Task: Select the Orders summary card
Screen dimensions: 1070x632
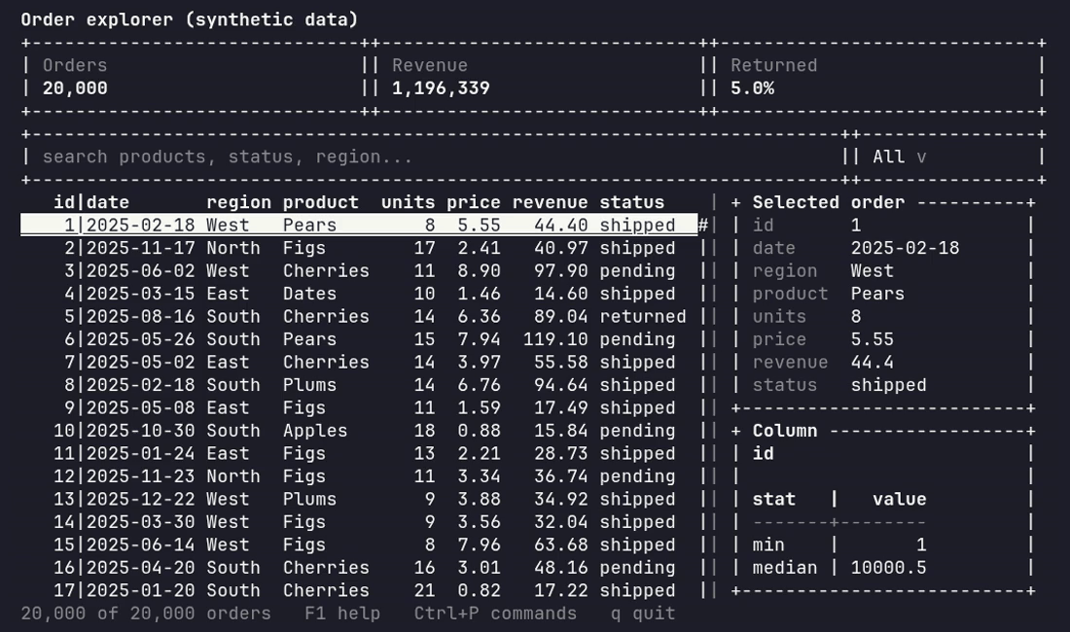Action: 196,77
